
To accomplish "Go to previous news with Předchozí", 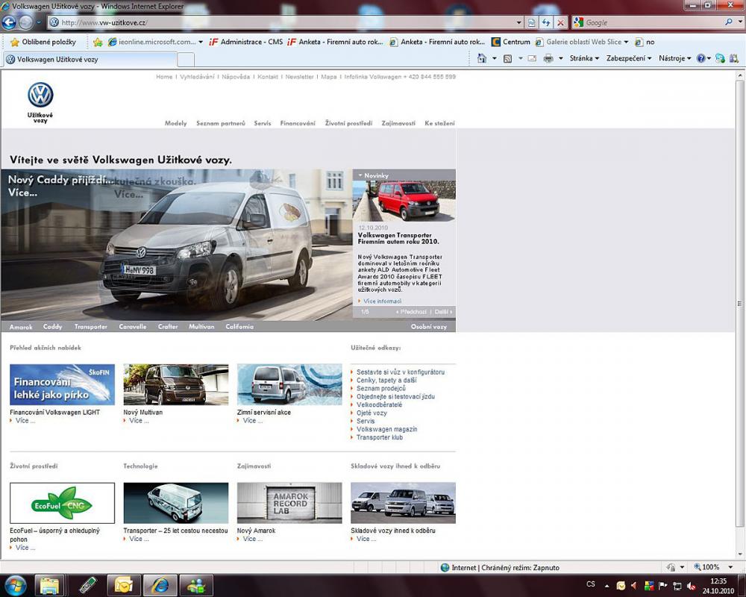I will point(412,312).
